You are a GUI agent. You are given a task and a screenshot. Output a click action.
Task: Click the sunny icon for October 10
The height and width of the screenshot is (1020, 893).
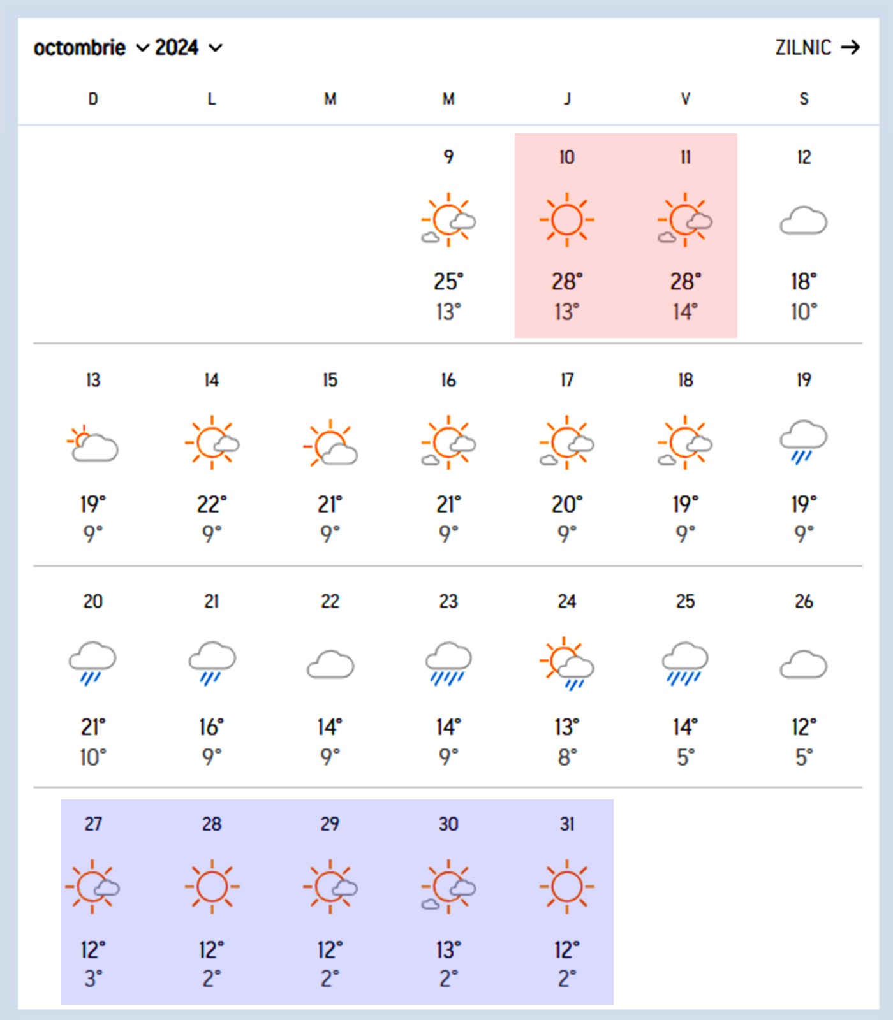pos(566,220)
